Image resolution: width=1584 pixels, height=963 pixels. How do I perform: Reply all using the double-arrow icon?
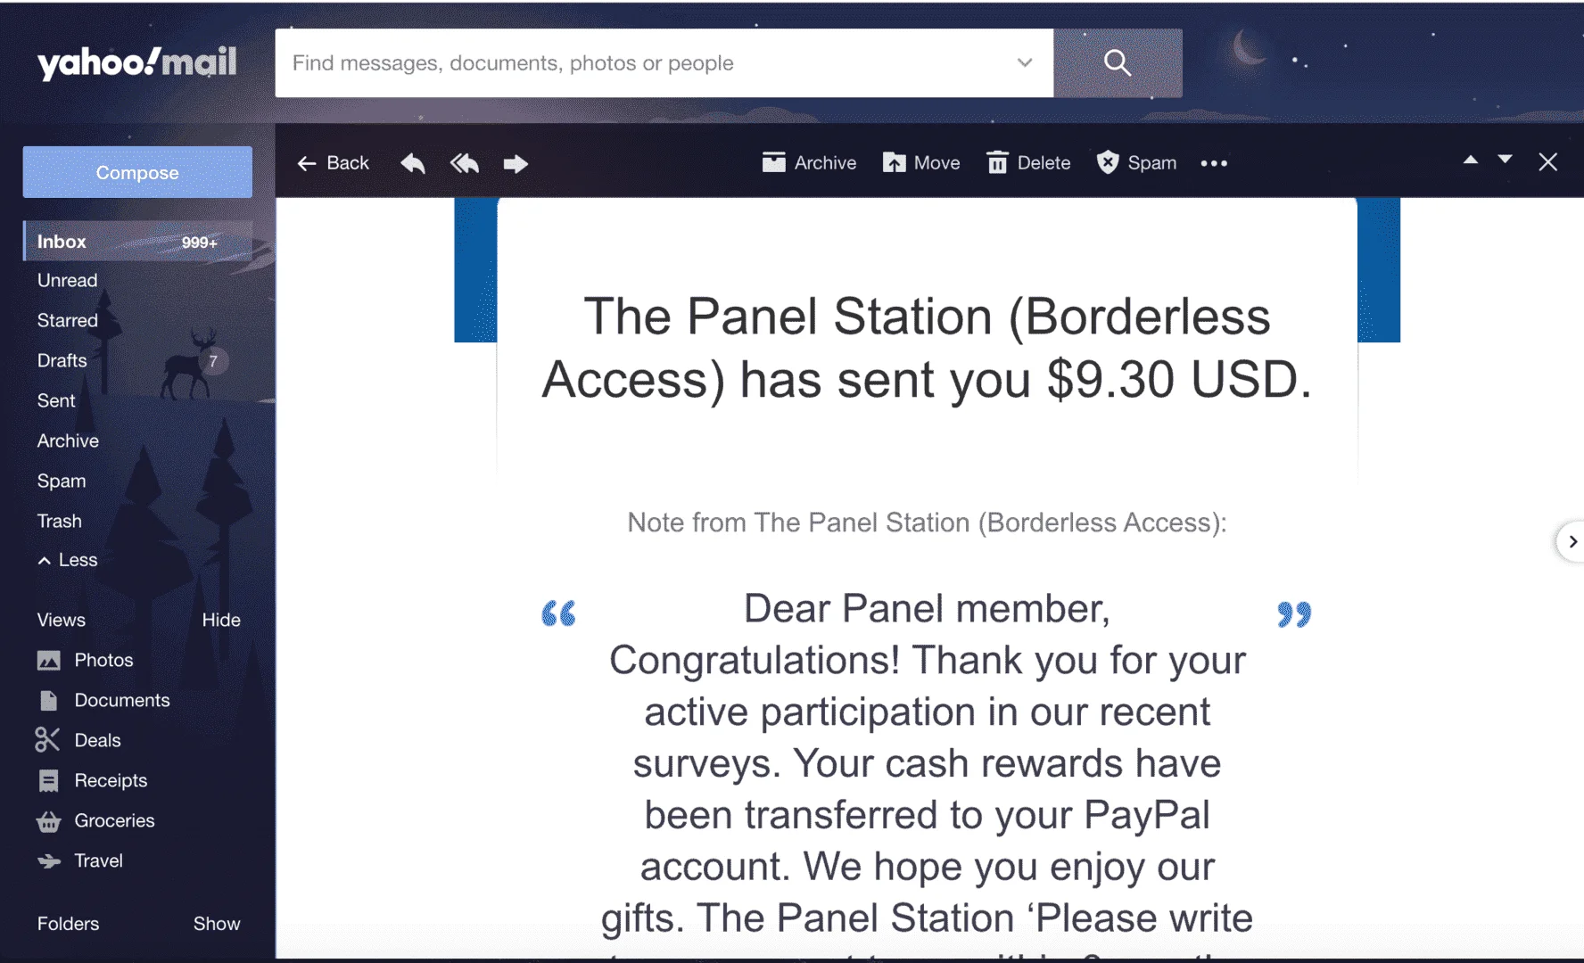[x=465, y=163]
